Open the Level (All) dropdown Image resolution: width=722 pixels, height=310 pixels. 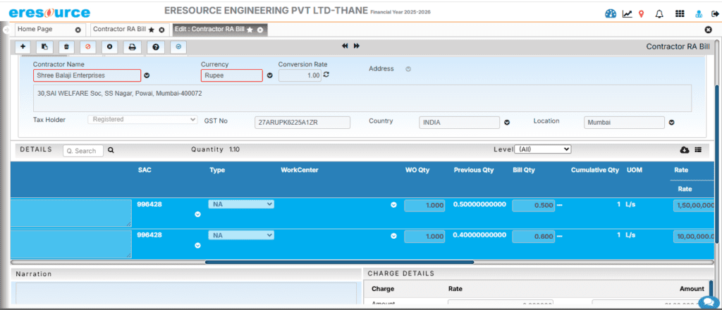click(x=542, y=149)
